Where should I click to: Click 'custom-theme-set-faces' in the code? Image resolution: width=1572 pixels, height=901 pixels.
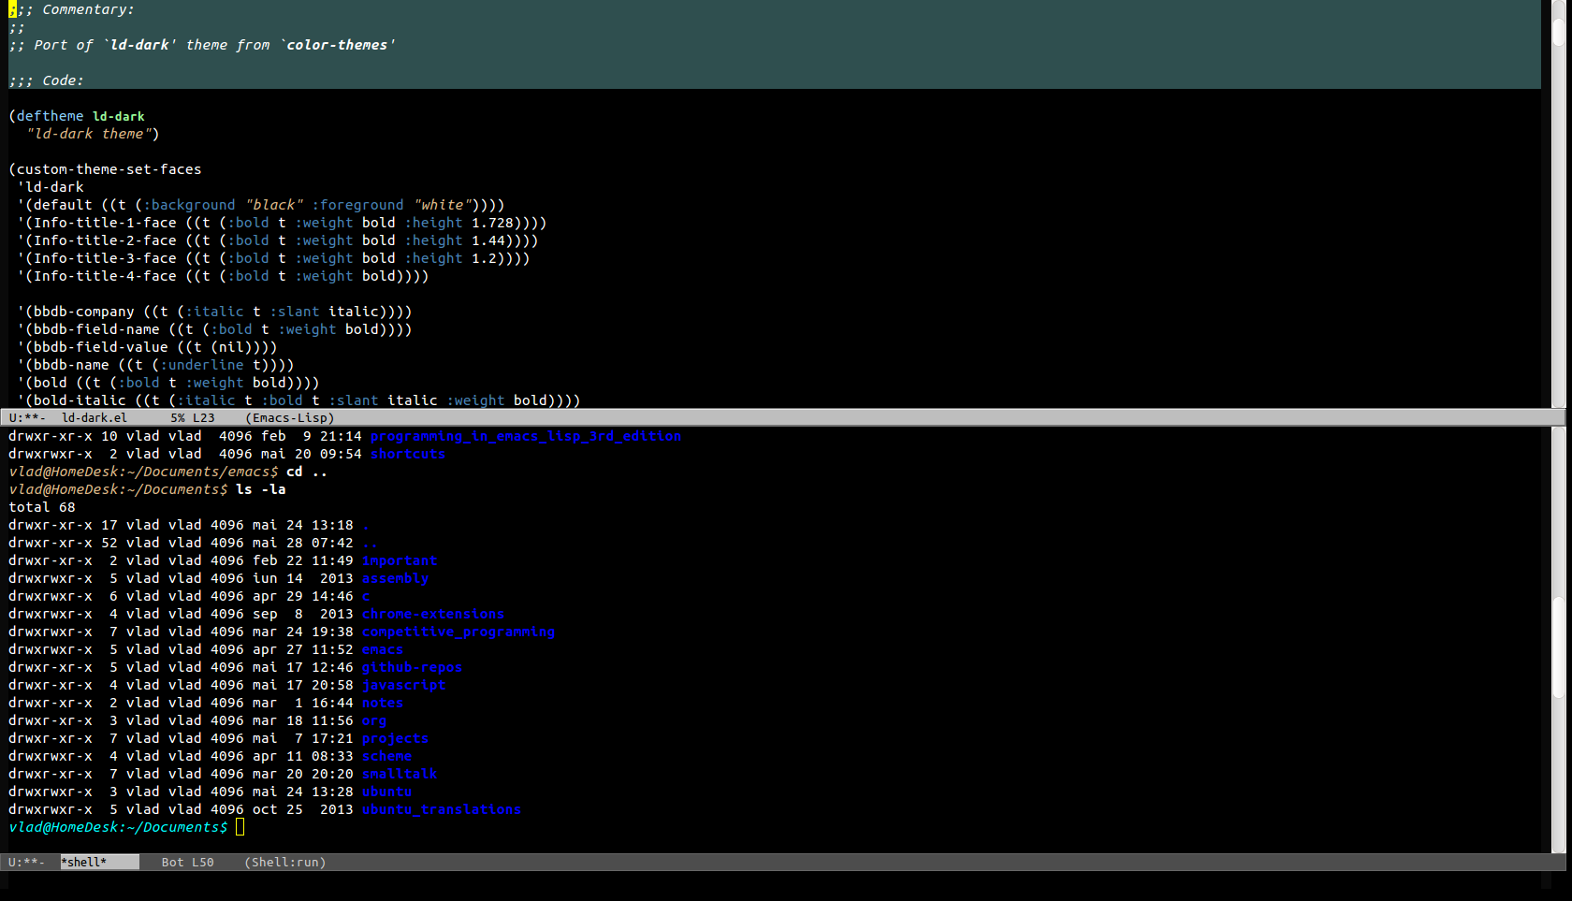pyautogui.click(x=109, y=169)
